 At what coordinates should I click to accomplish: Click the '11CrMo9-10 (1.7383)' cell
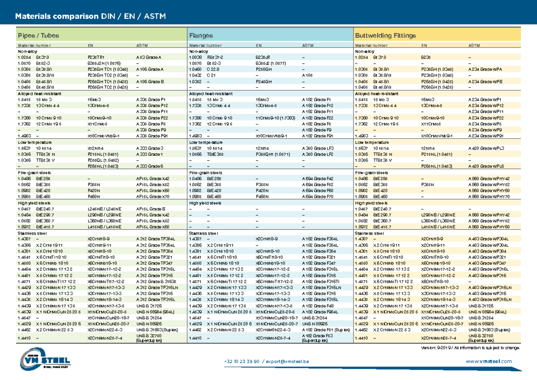[x=276, y=117]
